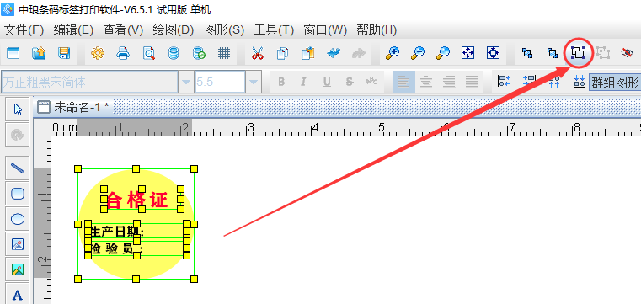Bring selected object to front icon

[x=527, y=53]
